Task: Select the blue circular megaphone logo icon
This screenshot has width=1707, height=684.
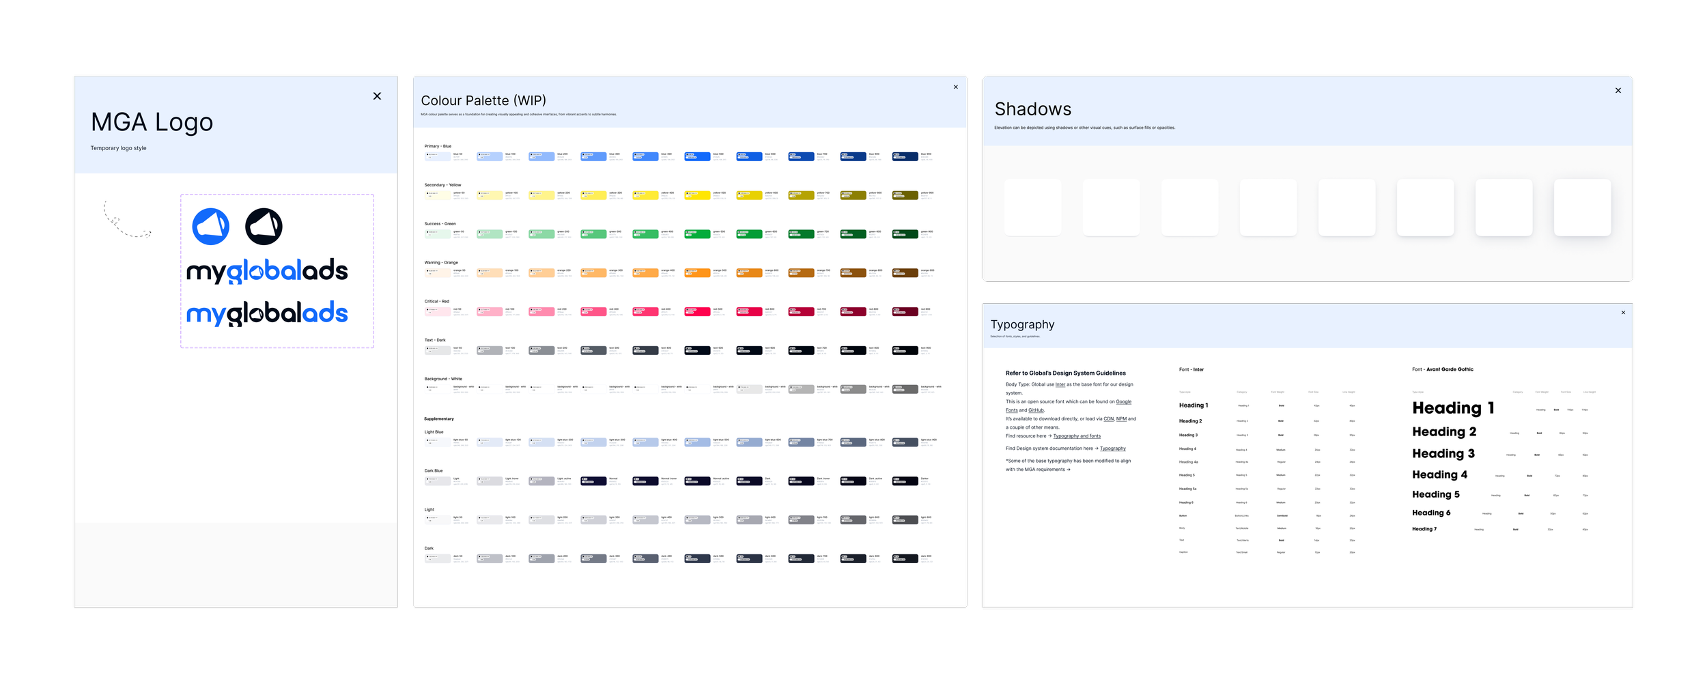Action: point(210,227)
